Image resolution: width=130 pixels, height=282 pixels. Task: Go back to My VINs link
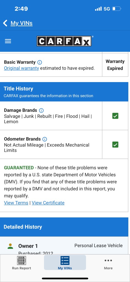[21, 23]
